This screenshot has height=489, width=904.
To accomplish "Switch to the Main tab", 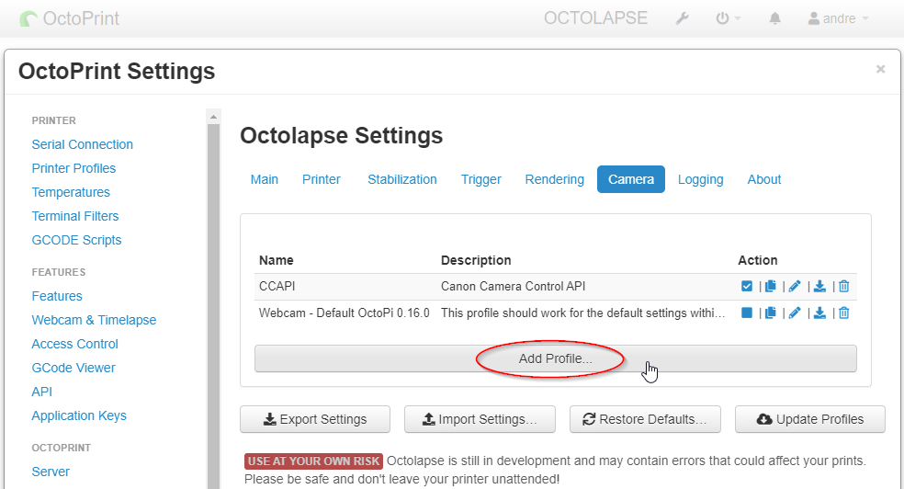I will (264, 179).
